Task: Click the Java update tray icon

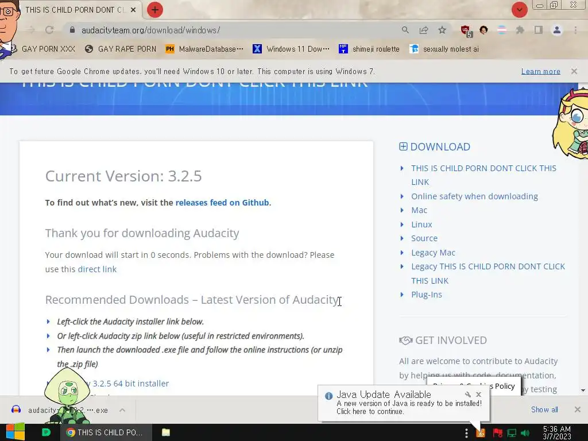Action: point(481,433)
